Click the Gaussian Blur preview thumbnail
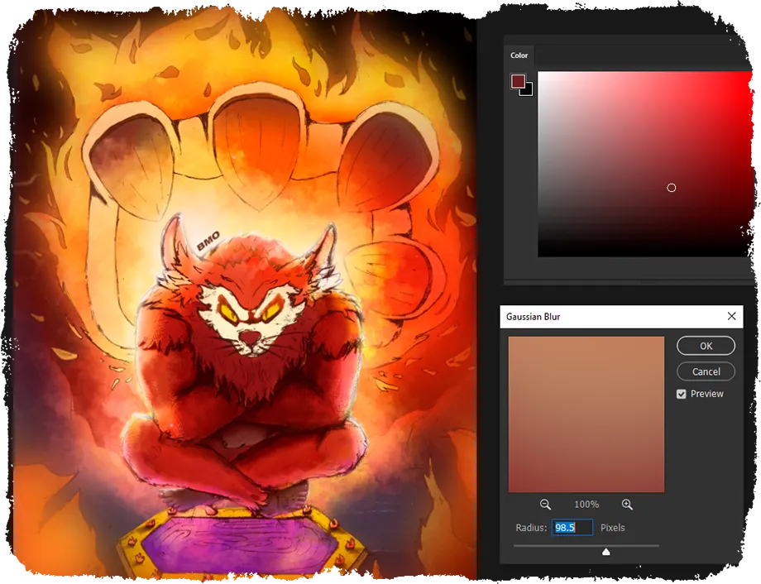Viewport: 761px width, 584px height. coord(586,414)
